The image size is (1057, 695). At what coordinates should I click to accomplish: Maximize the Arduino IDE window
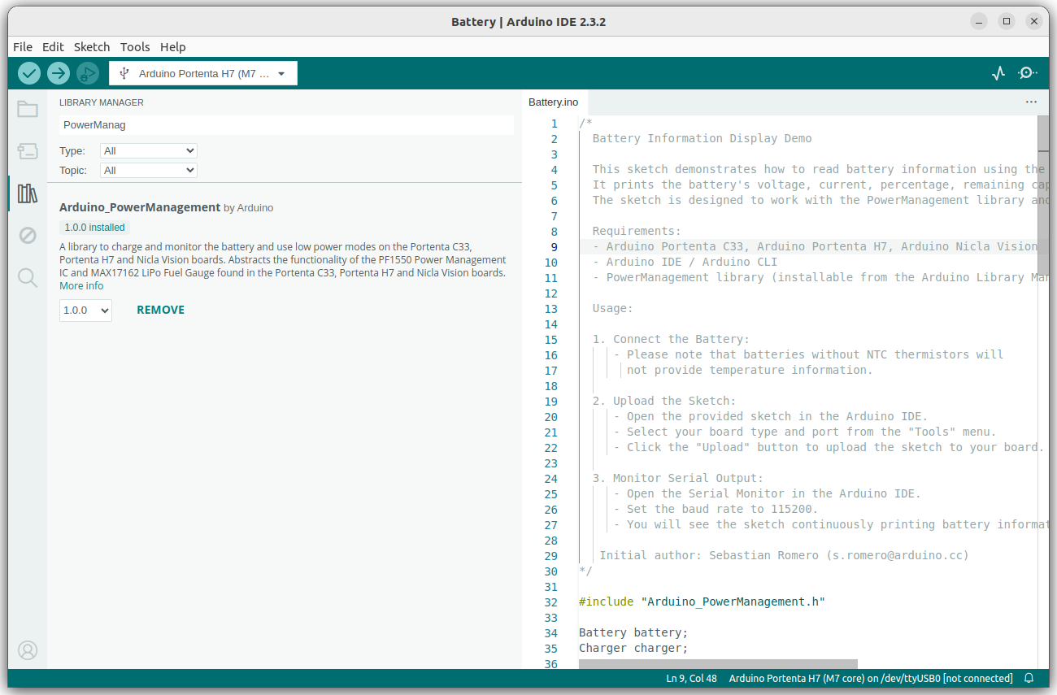(1007, 22)
